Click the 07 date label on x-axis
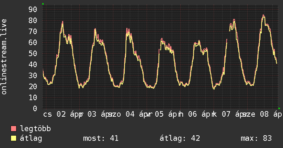 [x=226, y=114]
